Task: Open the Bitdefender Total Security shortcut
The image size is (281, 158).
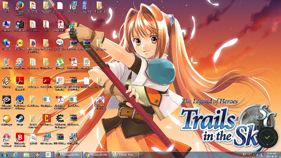Action: tap(20, 140)
